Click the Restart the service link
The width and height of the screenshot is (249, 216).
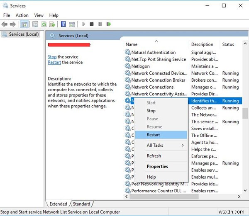coord(54,62)
